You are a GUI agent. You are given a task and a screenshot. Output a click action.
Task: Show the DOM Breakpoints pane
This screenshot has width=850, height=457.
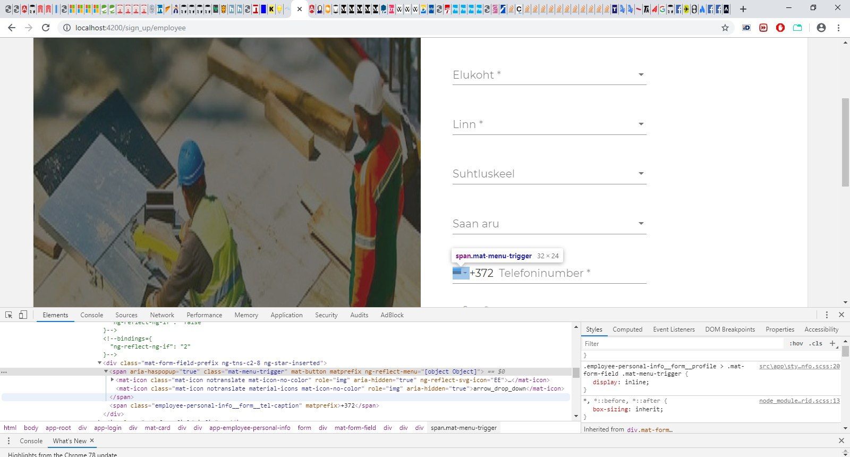click(730, 329)
